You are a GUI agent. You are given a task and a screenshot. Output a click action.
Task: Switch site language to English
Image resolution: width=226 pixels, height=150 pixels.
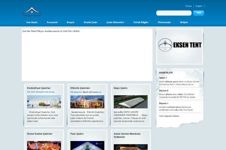(x=199, y=6)
